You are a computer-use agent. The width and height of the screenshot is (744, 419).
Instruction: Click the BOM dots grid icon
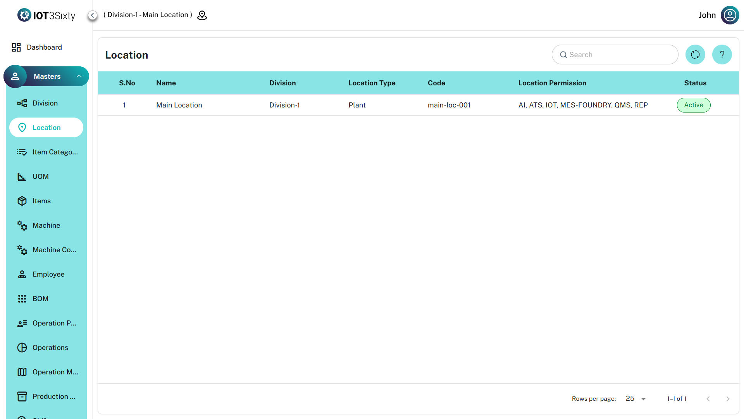click(22, 299)
